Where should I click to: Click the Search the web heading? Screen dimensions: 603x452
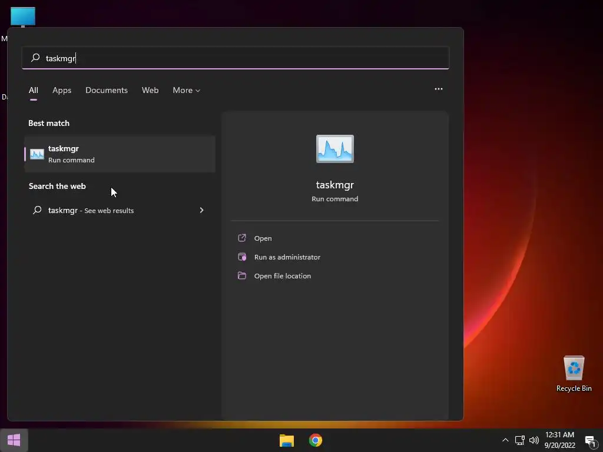click(57, 187)
